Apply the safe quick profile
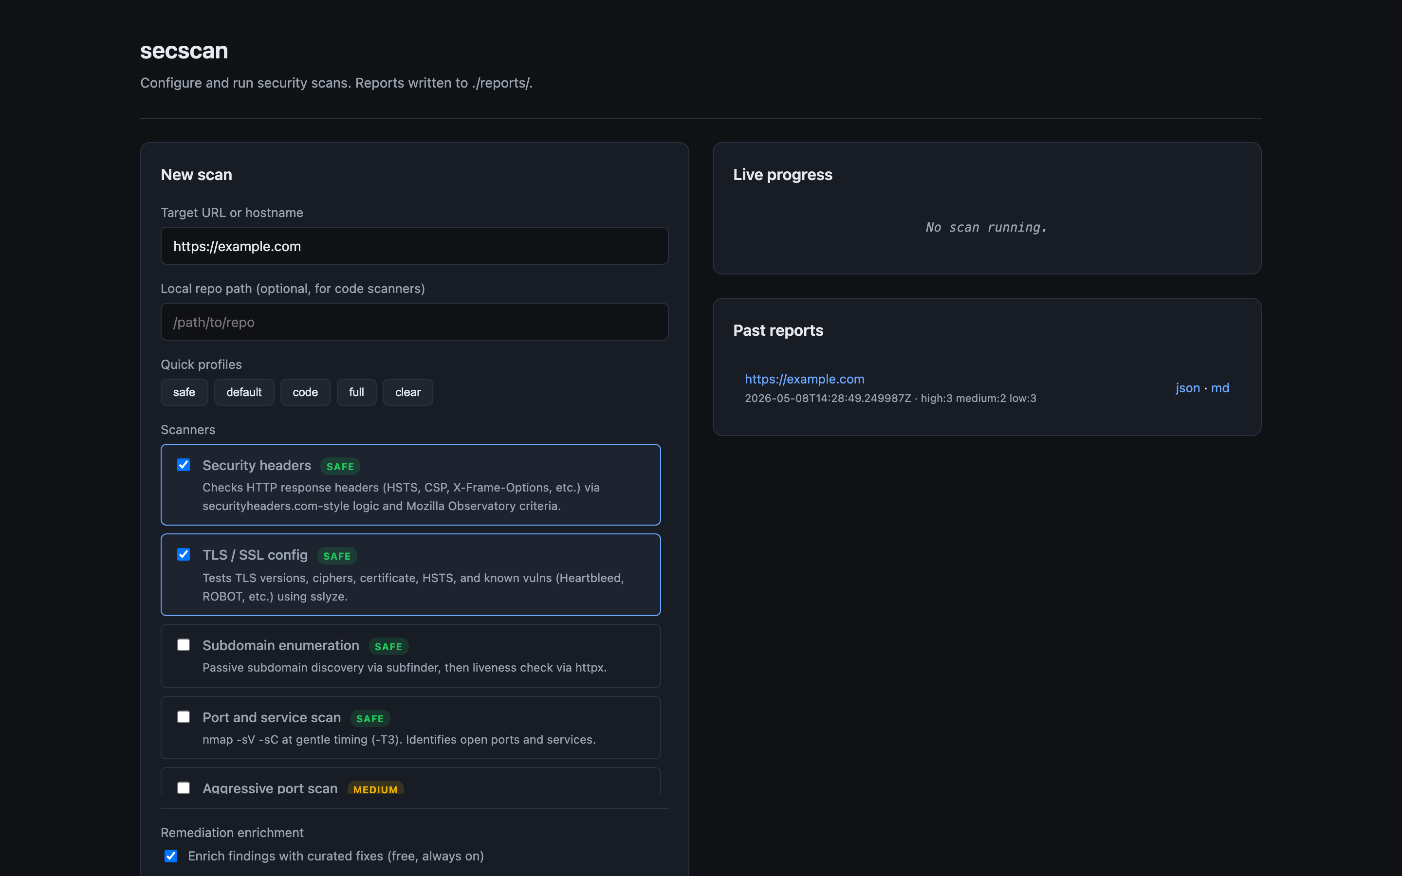 (184, 392)
